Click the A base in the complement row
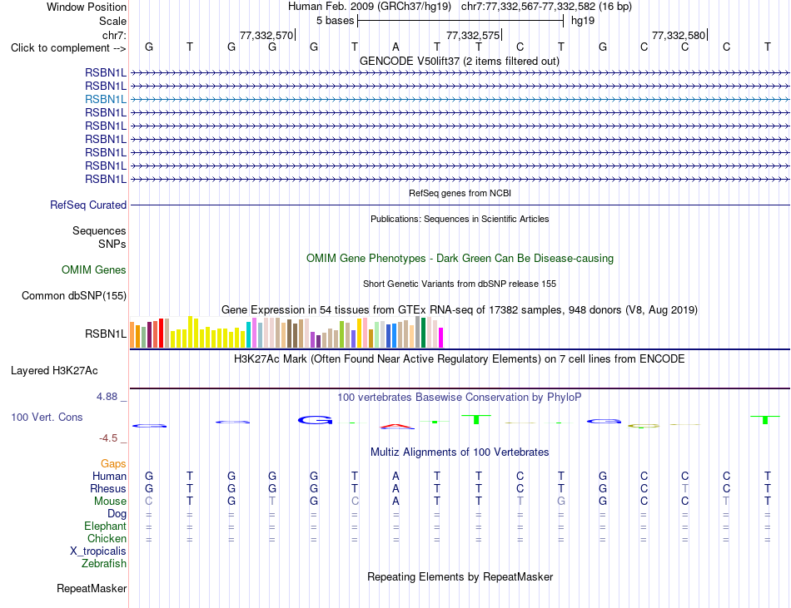Screen dimensions: 791x608 396,47
